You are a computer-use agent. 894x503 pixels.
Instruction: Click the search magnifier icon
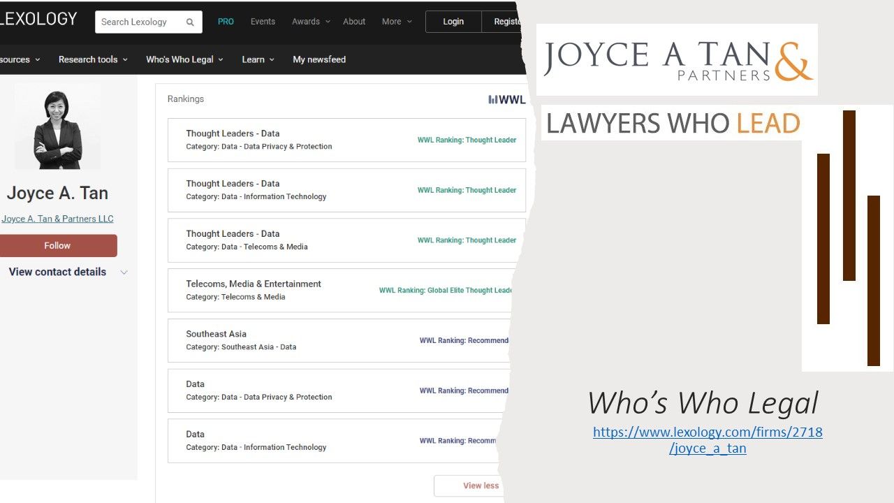[190, 22]
